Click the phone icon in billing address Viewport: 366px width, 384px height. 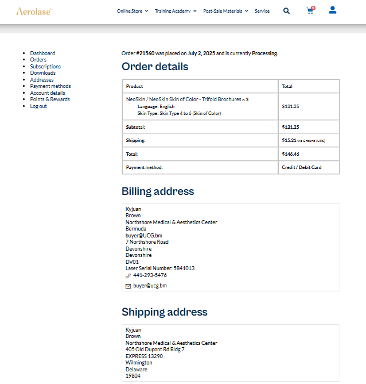point(128,276)
